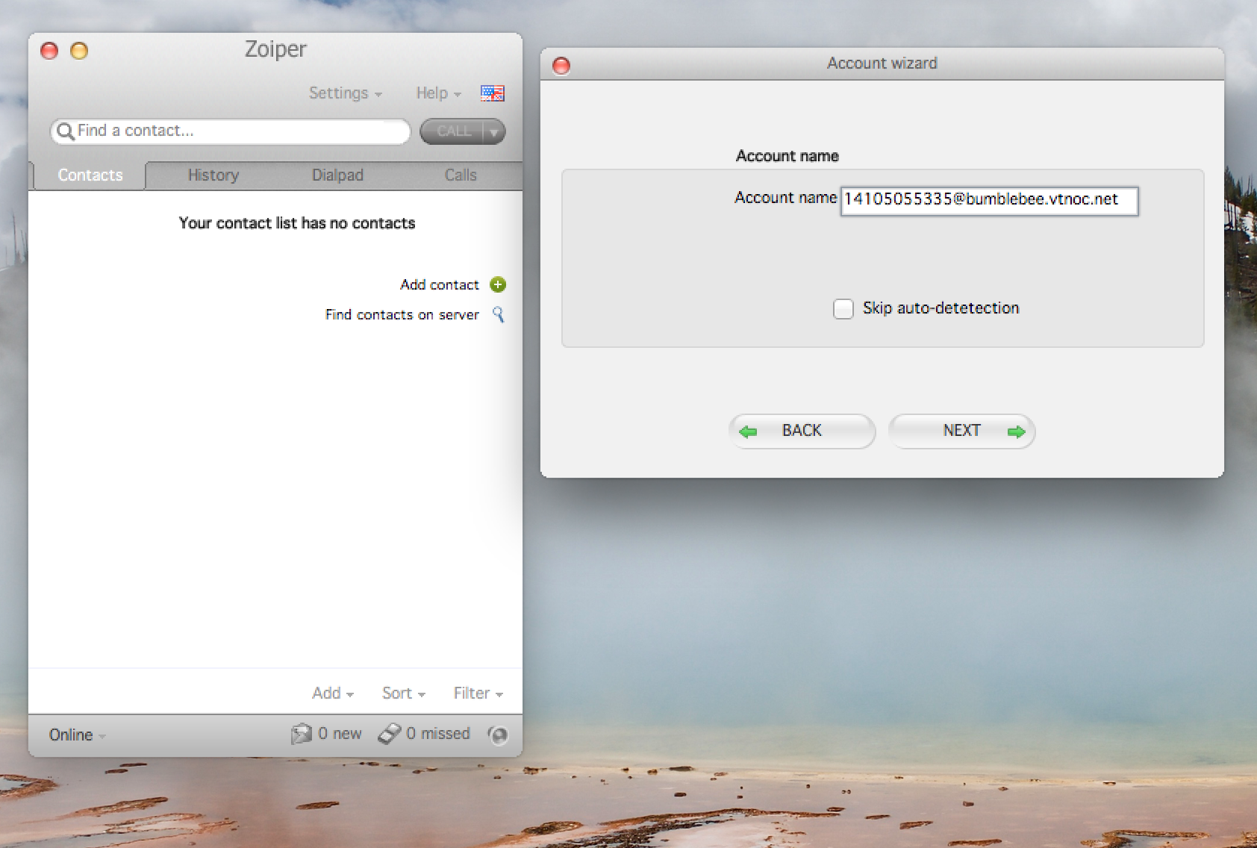The image size is (1257, 848).
Task: Click the CALL button
Action: [x=452, y=132]
